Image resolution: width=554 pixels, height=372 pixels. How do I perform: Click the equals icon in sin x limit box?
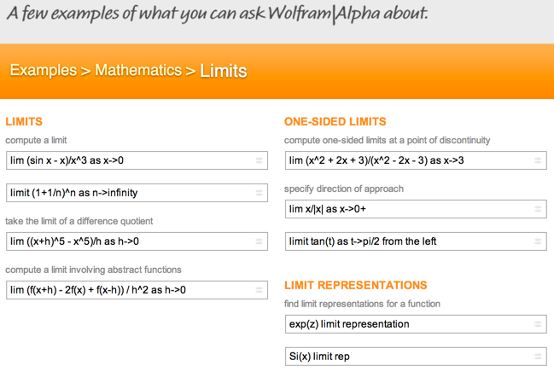[259, 160]
